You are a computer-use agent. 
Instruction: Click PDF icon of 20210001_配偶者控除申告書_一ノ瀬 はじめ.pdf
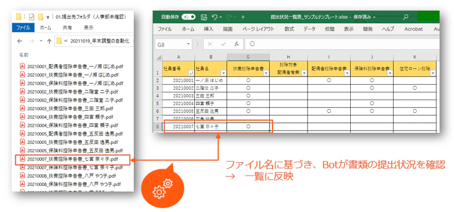click(x=22, y=66)
